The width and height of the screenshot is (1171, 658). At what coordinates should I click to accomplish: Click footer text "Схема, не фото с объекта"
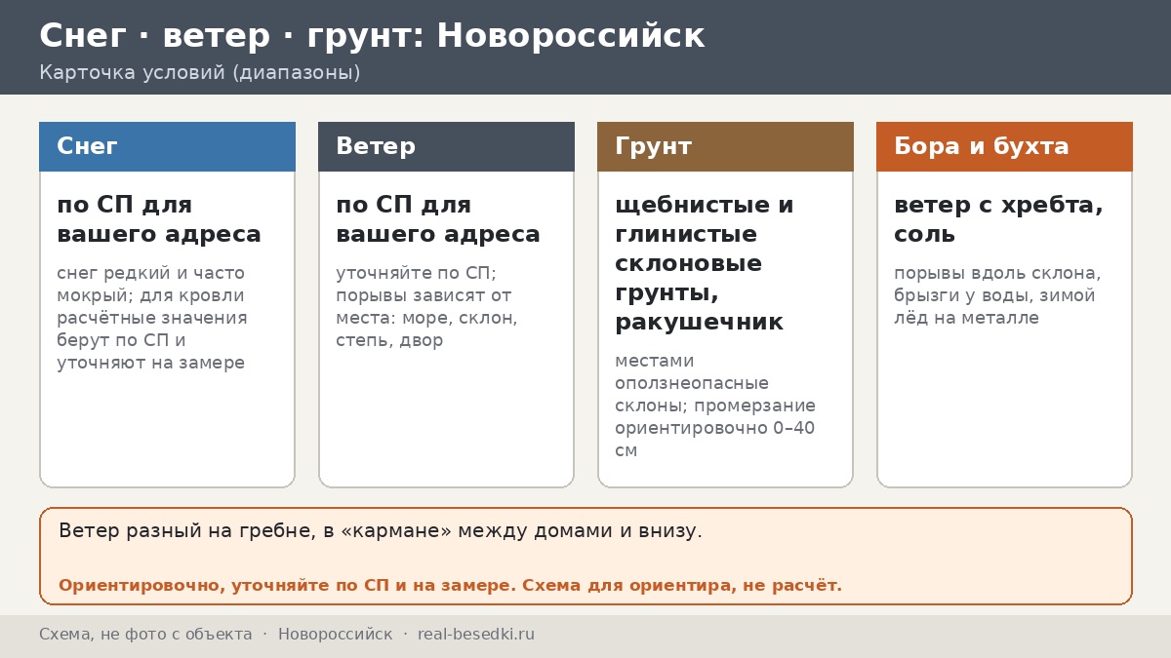point(145,635)
